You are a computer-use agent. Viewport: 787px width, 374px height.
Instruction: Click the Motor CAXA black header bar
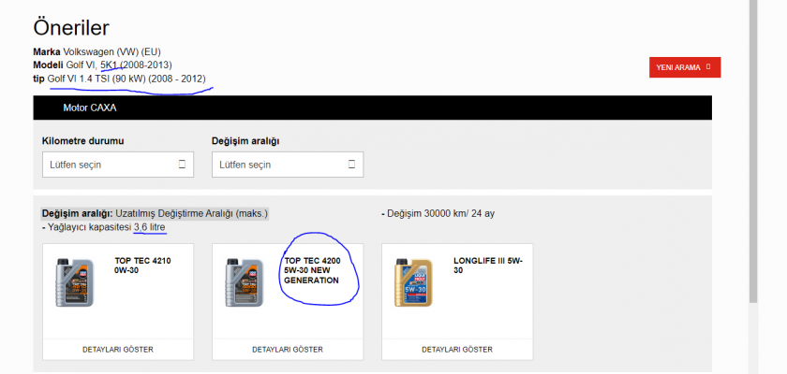tap(373, 108)
